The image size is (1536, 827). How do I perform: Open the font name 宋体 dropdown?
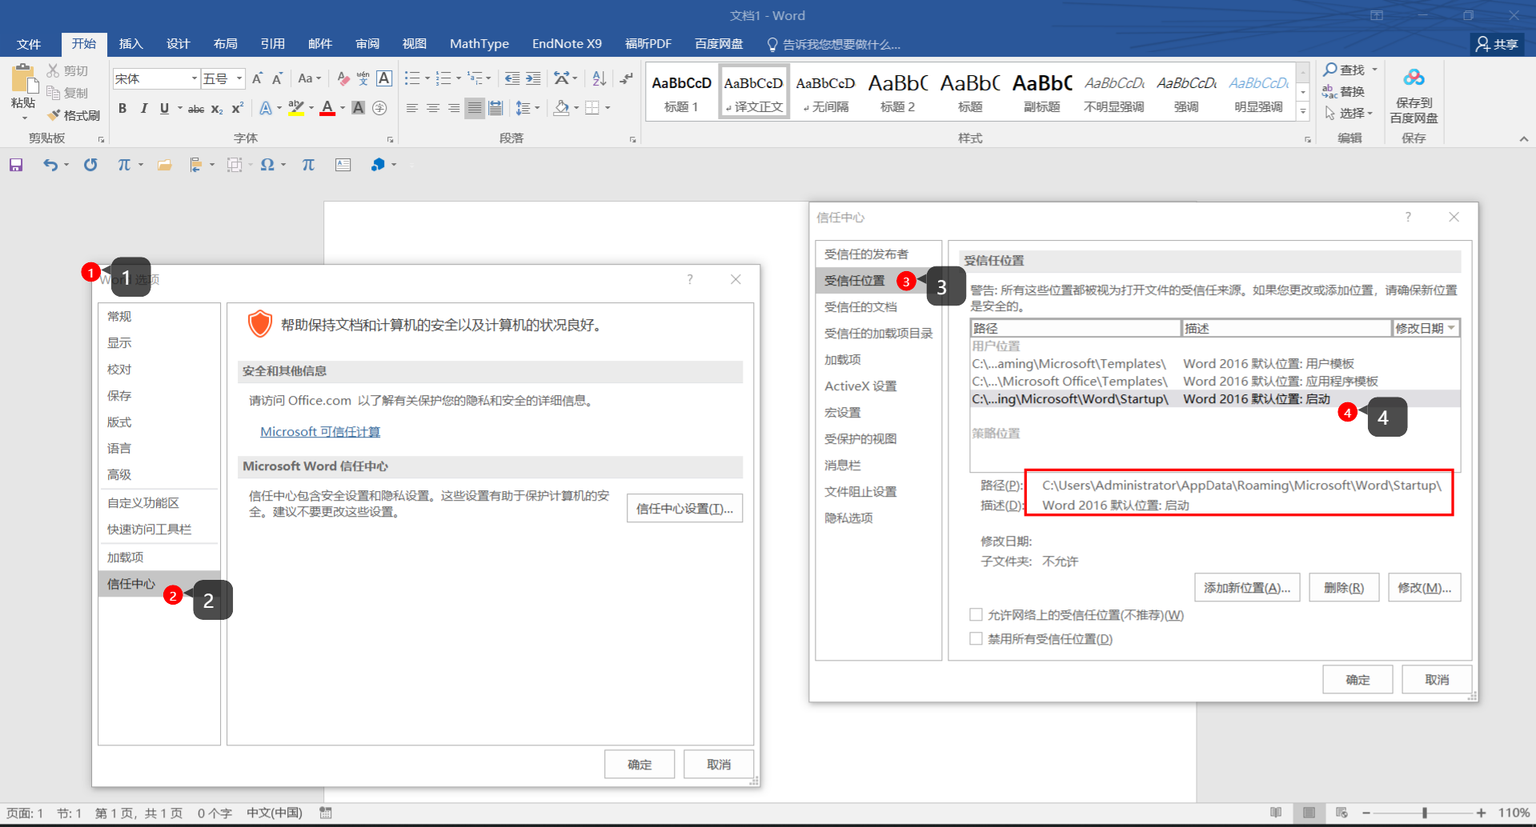point(195,78)
